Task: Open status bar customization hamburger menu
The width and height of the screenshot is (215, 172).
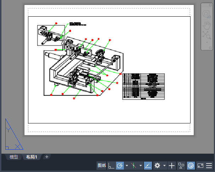Action: pyautogui.click(x=209, y=166)
